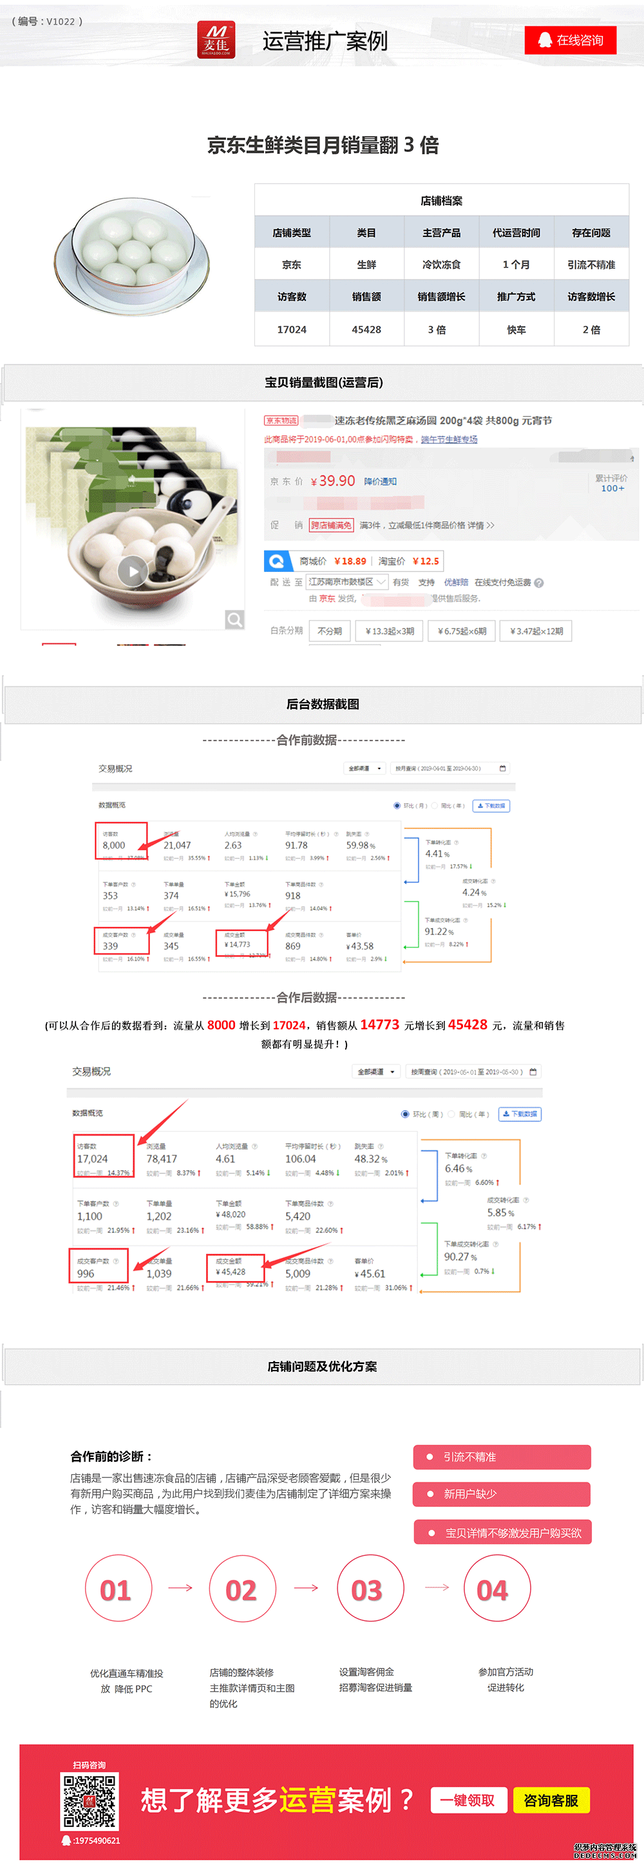Open 全部渠道 dropdown in 合作后数据 panel
This screenshot has width=644, height=1865.
point(375,1072)
